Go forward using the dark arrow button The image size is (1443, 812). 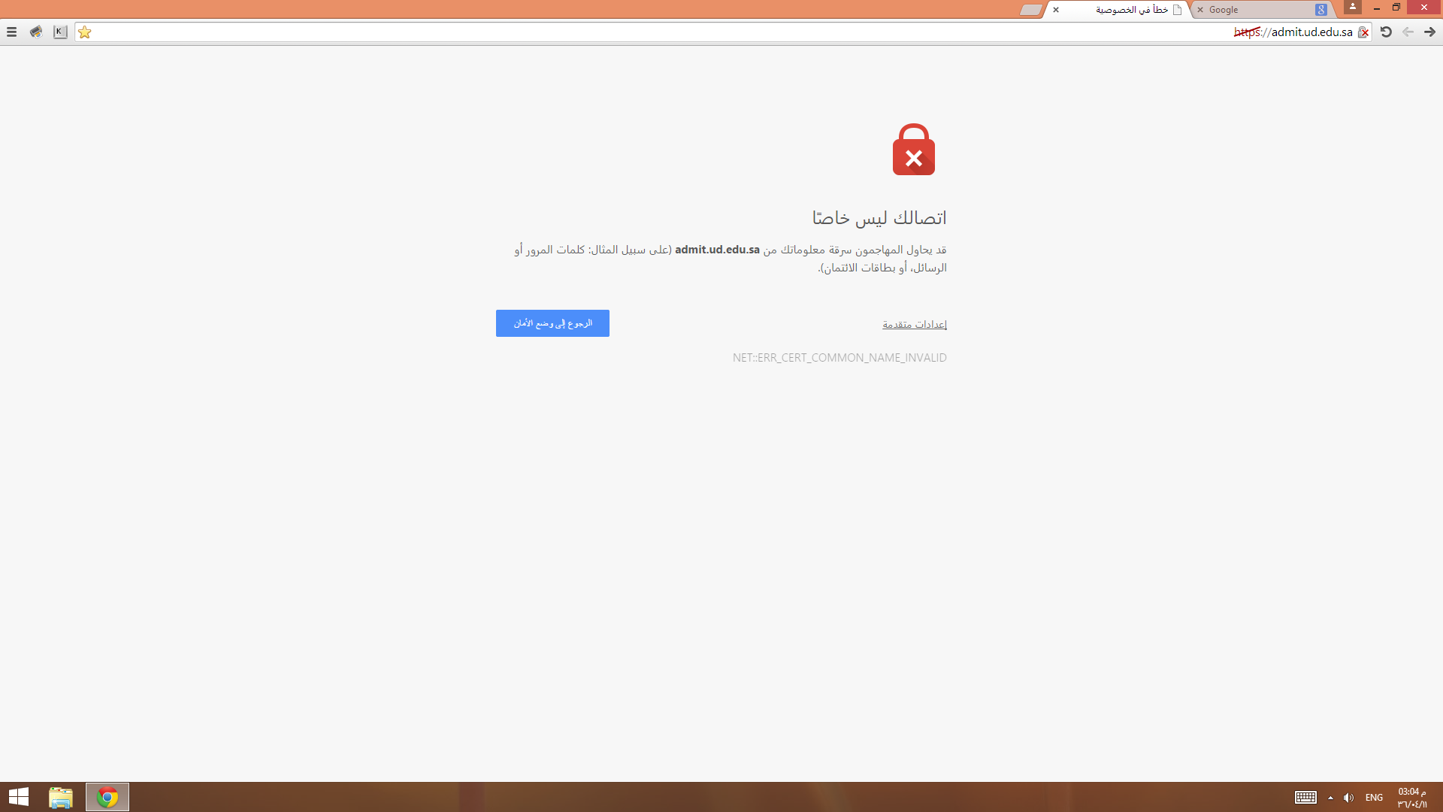tap(1429, 32)
